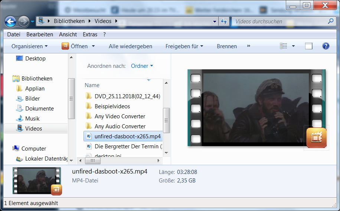This screenshot has height=211, width=340.
Task: Select the file unfired-dasboot-x265.mp4 in list
Action: [x=123, y=136]
